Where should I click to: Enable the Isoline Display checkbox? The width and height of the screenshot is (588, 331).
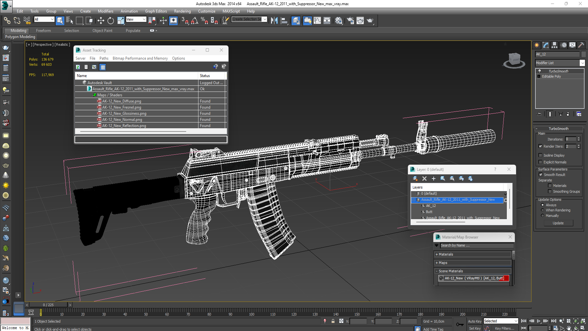[541, 155]
